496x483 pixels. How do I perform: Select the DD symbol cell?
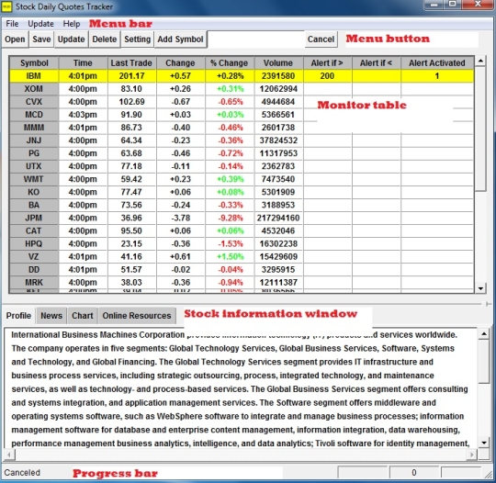[34, 269]
